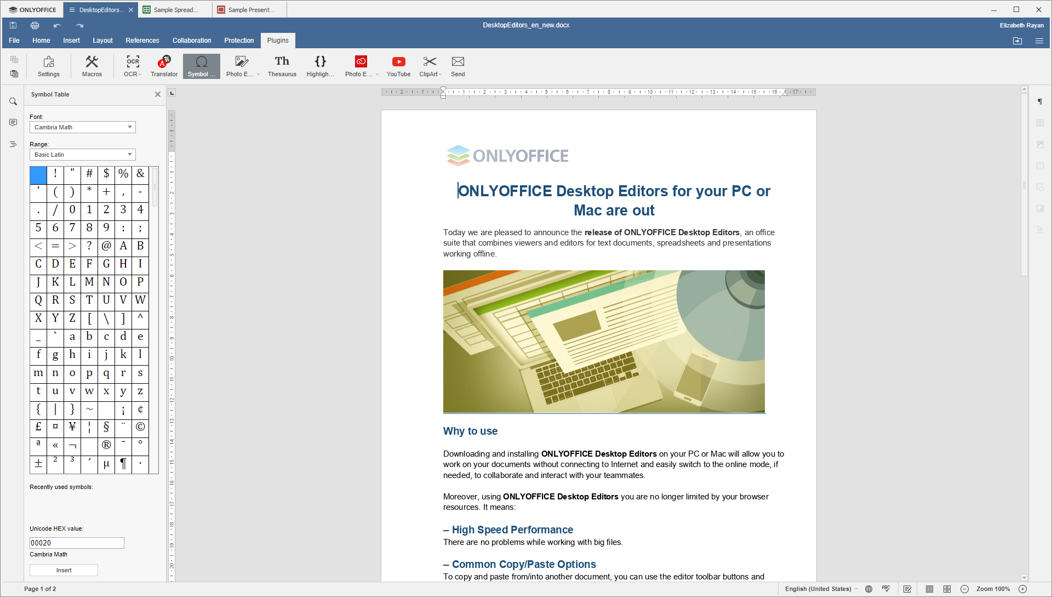Click Fit to width in the status bar
This screenshot has width=1052, height=597.
click(947, 589)
